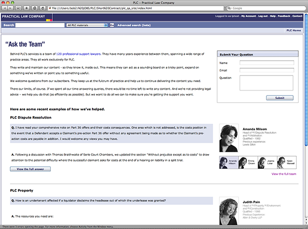
Task: Click the page vertical scrollbar thumb
Action: coord(306,80)
